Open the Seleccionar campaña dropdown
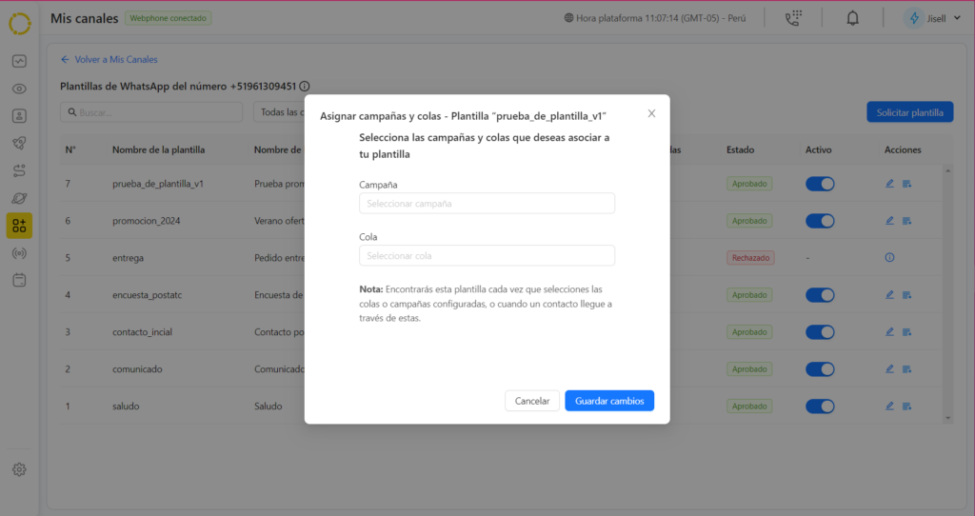The width and height of the screenshot is (975, 516). coord(487,204)
